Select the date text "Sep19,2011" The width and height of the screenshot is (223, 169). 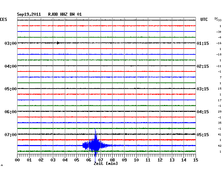(x=29, y=14)
